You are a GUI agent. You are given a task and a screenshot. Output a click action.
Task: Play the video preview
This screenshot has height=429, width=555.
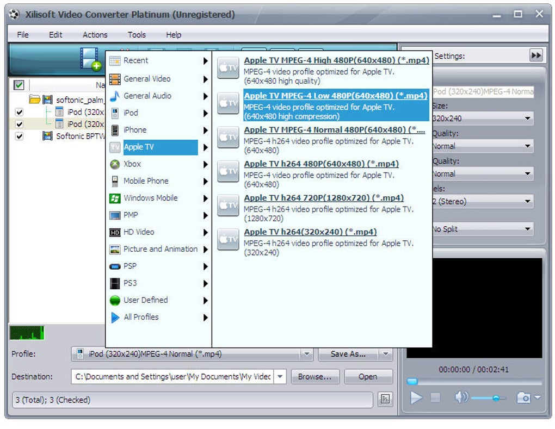pyautogui.click(x=416, y=398)
